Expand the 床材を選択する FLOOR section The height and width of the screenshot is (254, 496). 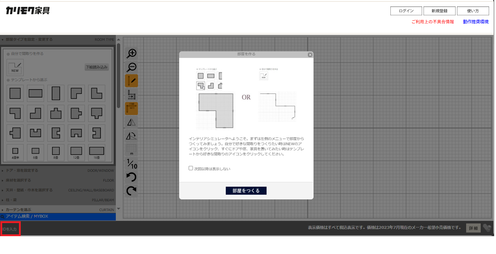click(58, 180)
